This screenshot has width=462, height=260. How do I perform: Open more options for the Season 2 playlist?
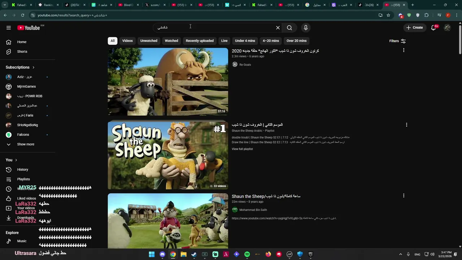tap(406, 125)
